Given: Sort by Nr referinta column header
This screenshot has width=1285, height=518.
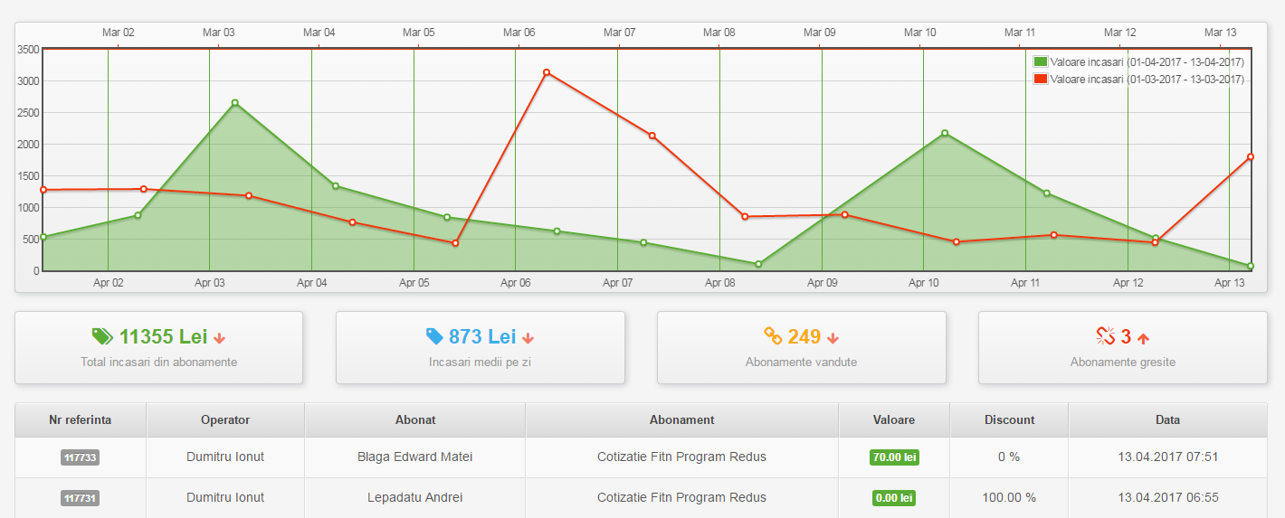Looking at the screenshot, I should pos(81,420).
